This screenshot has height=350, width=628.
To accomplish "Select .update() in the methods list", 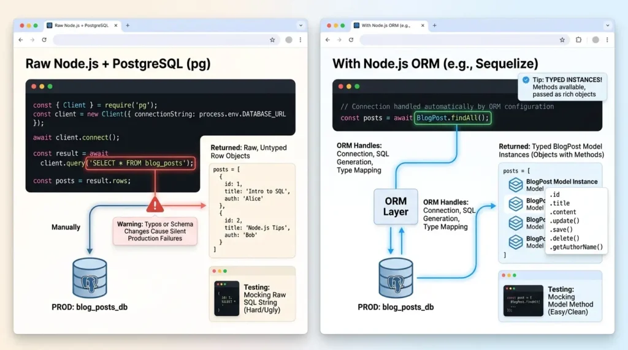I will pos(564,221).
